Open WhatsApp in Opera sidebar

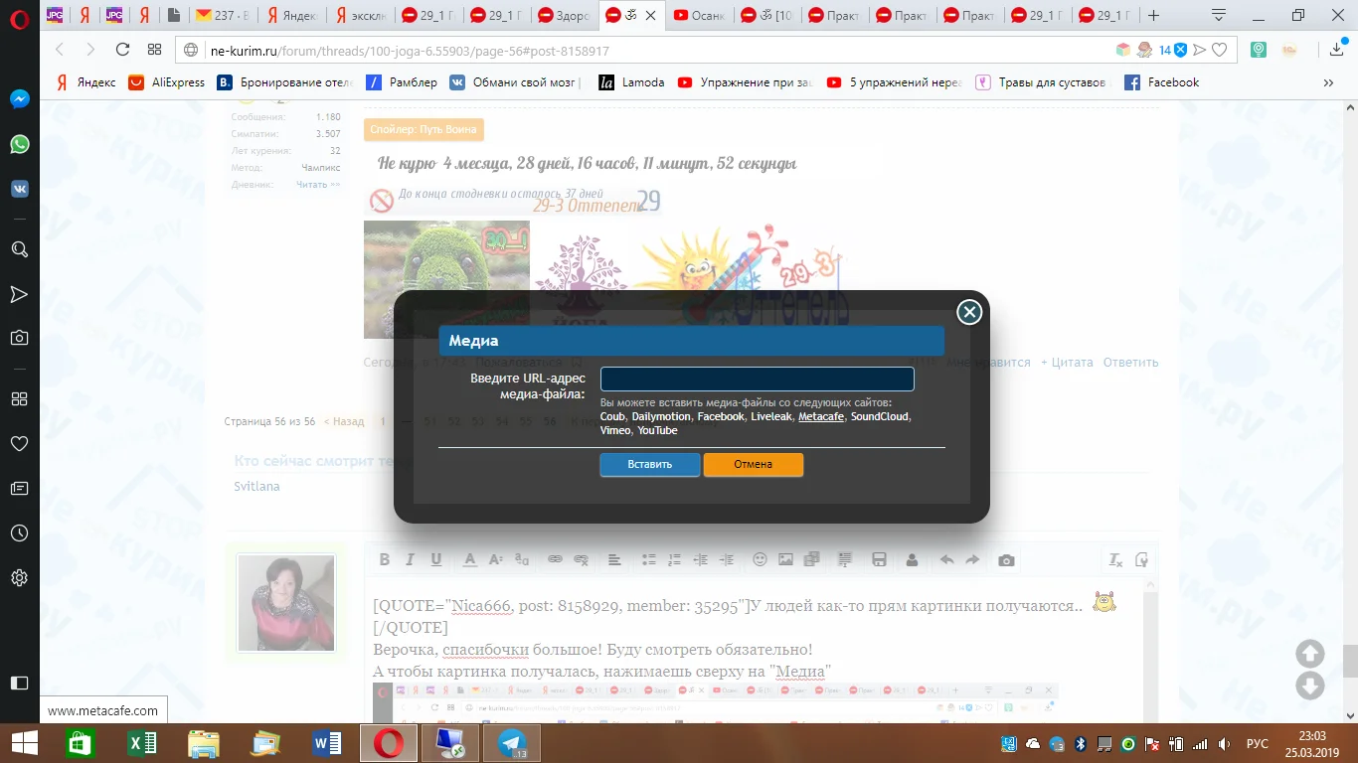19,144
